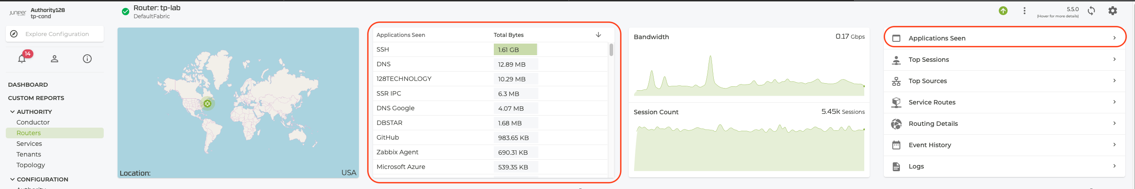Click the user profile icon
The height and width of the screenshot is (189, 1135).
(x=54, y=59)
